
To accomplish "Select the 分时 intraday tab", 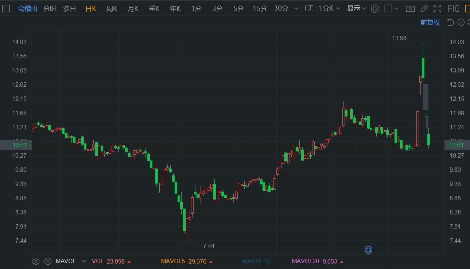I will click(50, 8).
